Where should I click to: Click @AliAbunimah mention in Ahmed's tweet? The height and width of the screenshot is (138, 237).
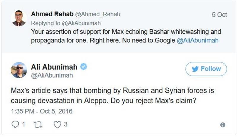click(x=198, y=40)
